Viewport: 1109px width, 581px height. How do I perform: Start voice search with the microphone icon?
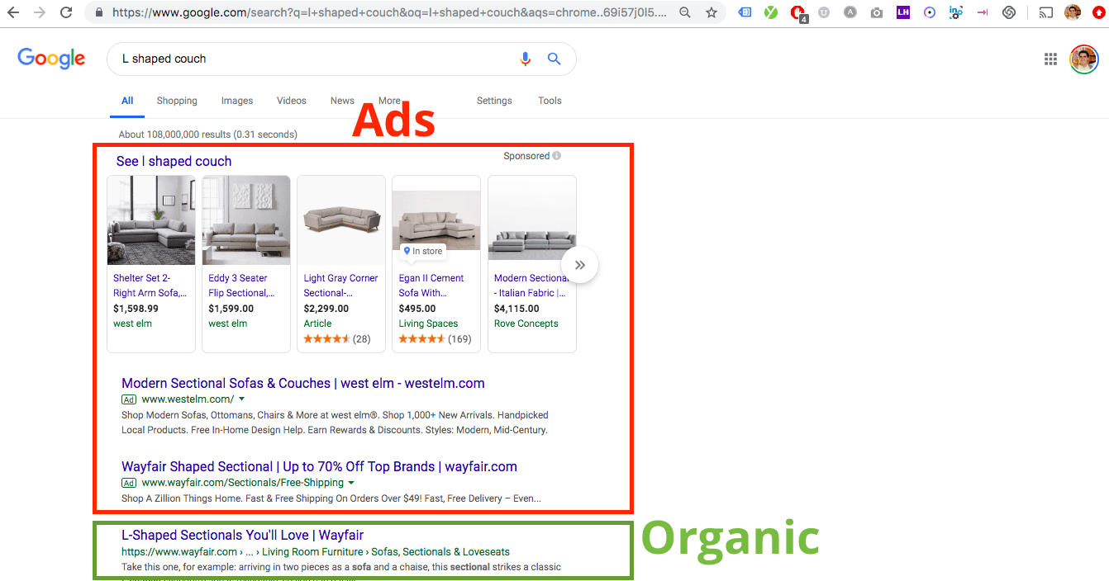525,59
